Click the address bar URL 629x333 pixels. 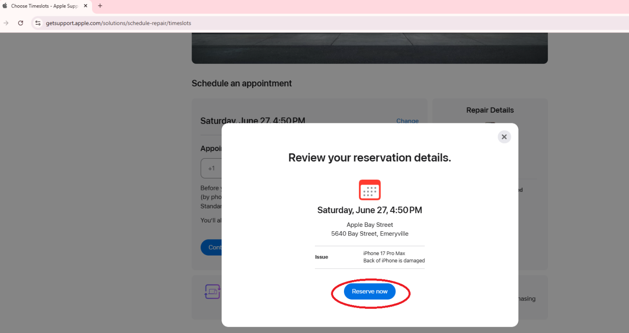pos(118,23)
